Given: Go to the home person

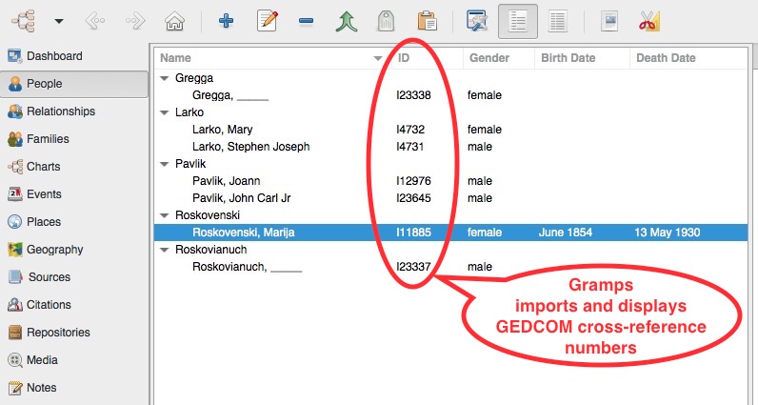Looking at the screenshot, I should [x=174, y=21].
